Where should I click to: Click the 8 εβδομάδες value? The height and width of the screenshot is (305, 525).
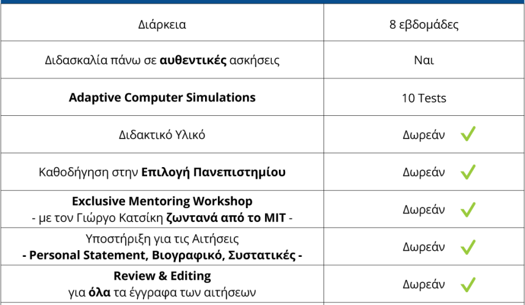tap(424, 24)
